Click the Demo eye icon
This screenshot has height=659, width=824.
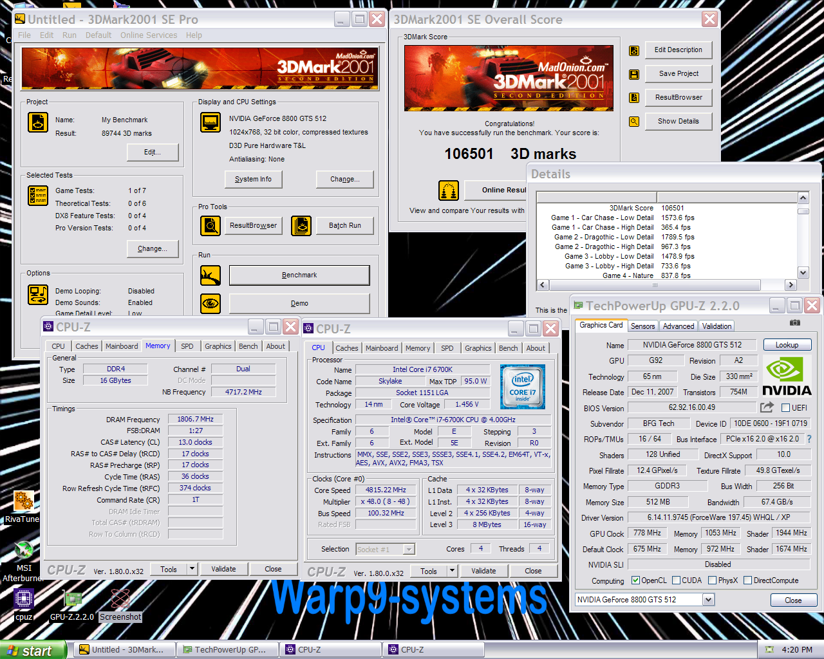click(x=211, y=303)
